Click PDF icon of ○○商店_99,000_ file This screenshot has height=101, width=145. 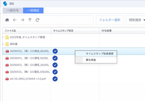point(7,51)
